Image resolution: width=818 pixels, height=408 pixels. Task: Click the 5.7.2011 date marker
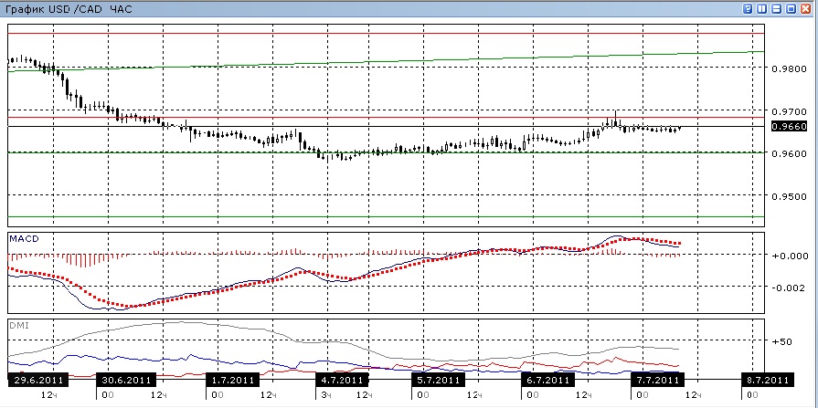click(437, 380)
